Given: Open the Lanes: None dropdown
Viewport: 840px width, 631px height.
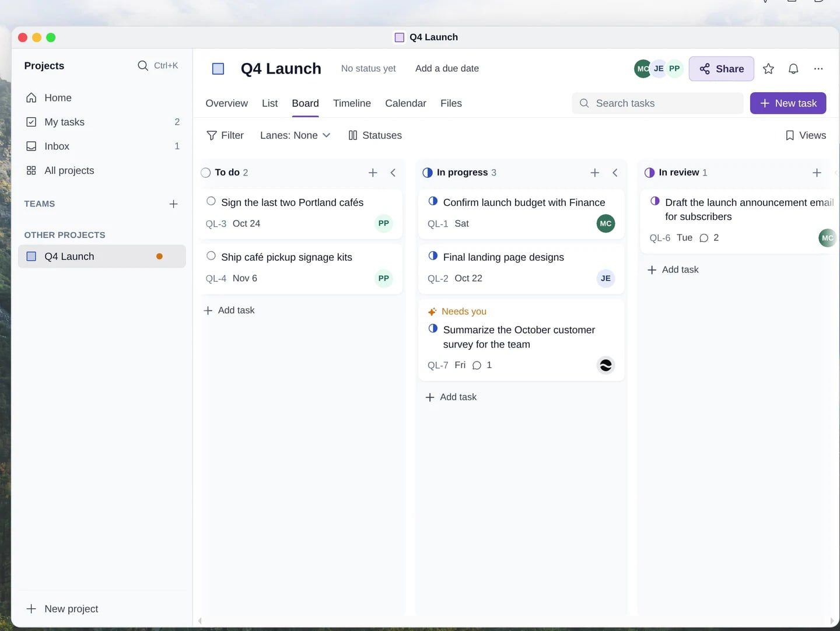Looking at the screenshot, I should tap(295, 135).
